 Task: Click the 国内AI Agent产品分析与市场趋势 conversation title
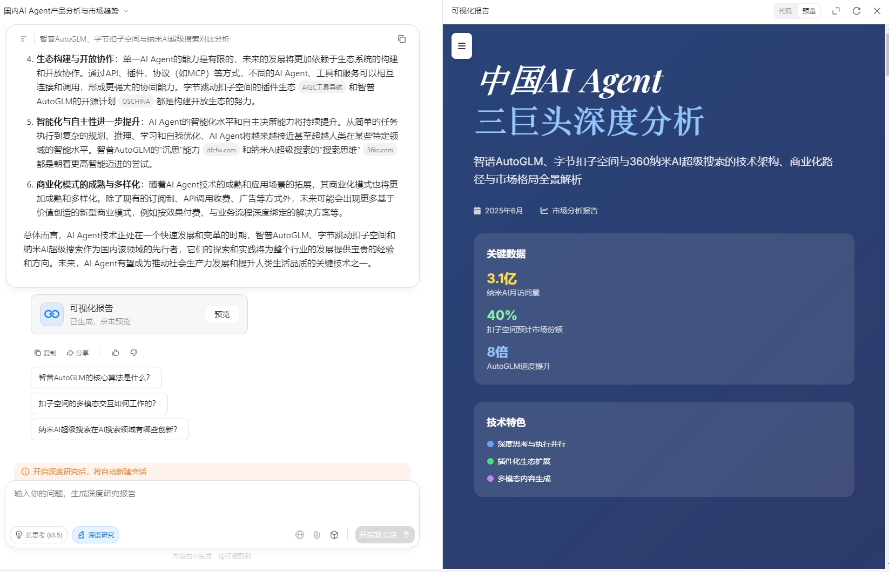coord(61,11)
